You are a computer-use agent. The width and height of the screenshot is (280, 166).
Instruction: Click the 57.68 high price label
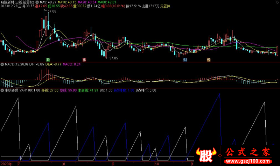point(51,12)
